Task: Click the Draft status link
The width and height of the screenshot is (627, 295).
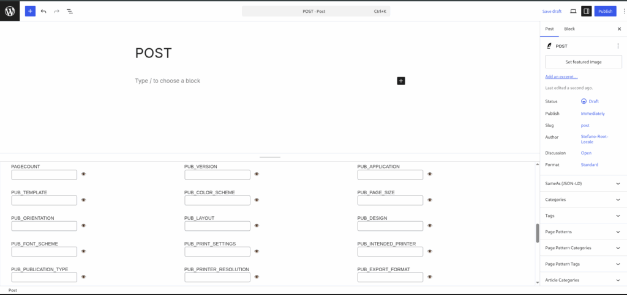Action: pos(594,101)
